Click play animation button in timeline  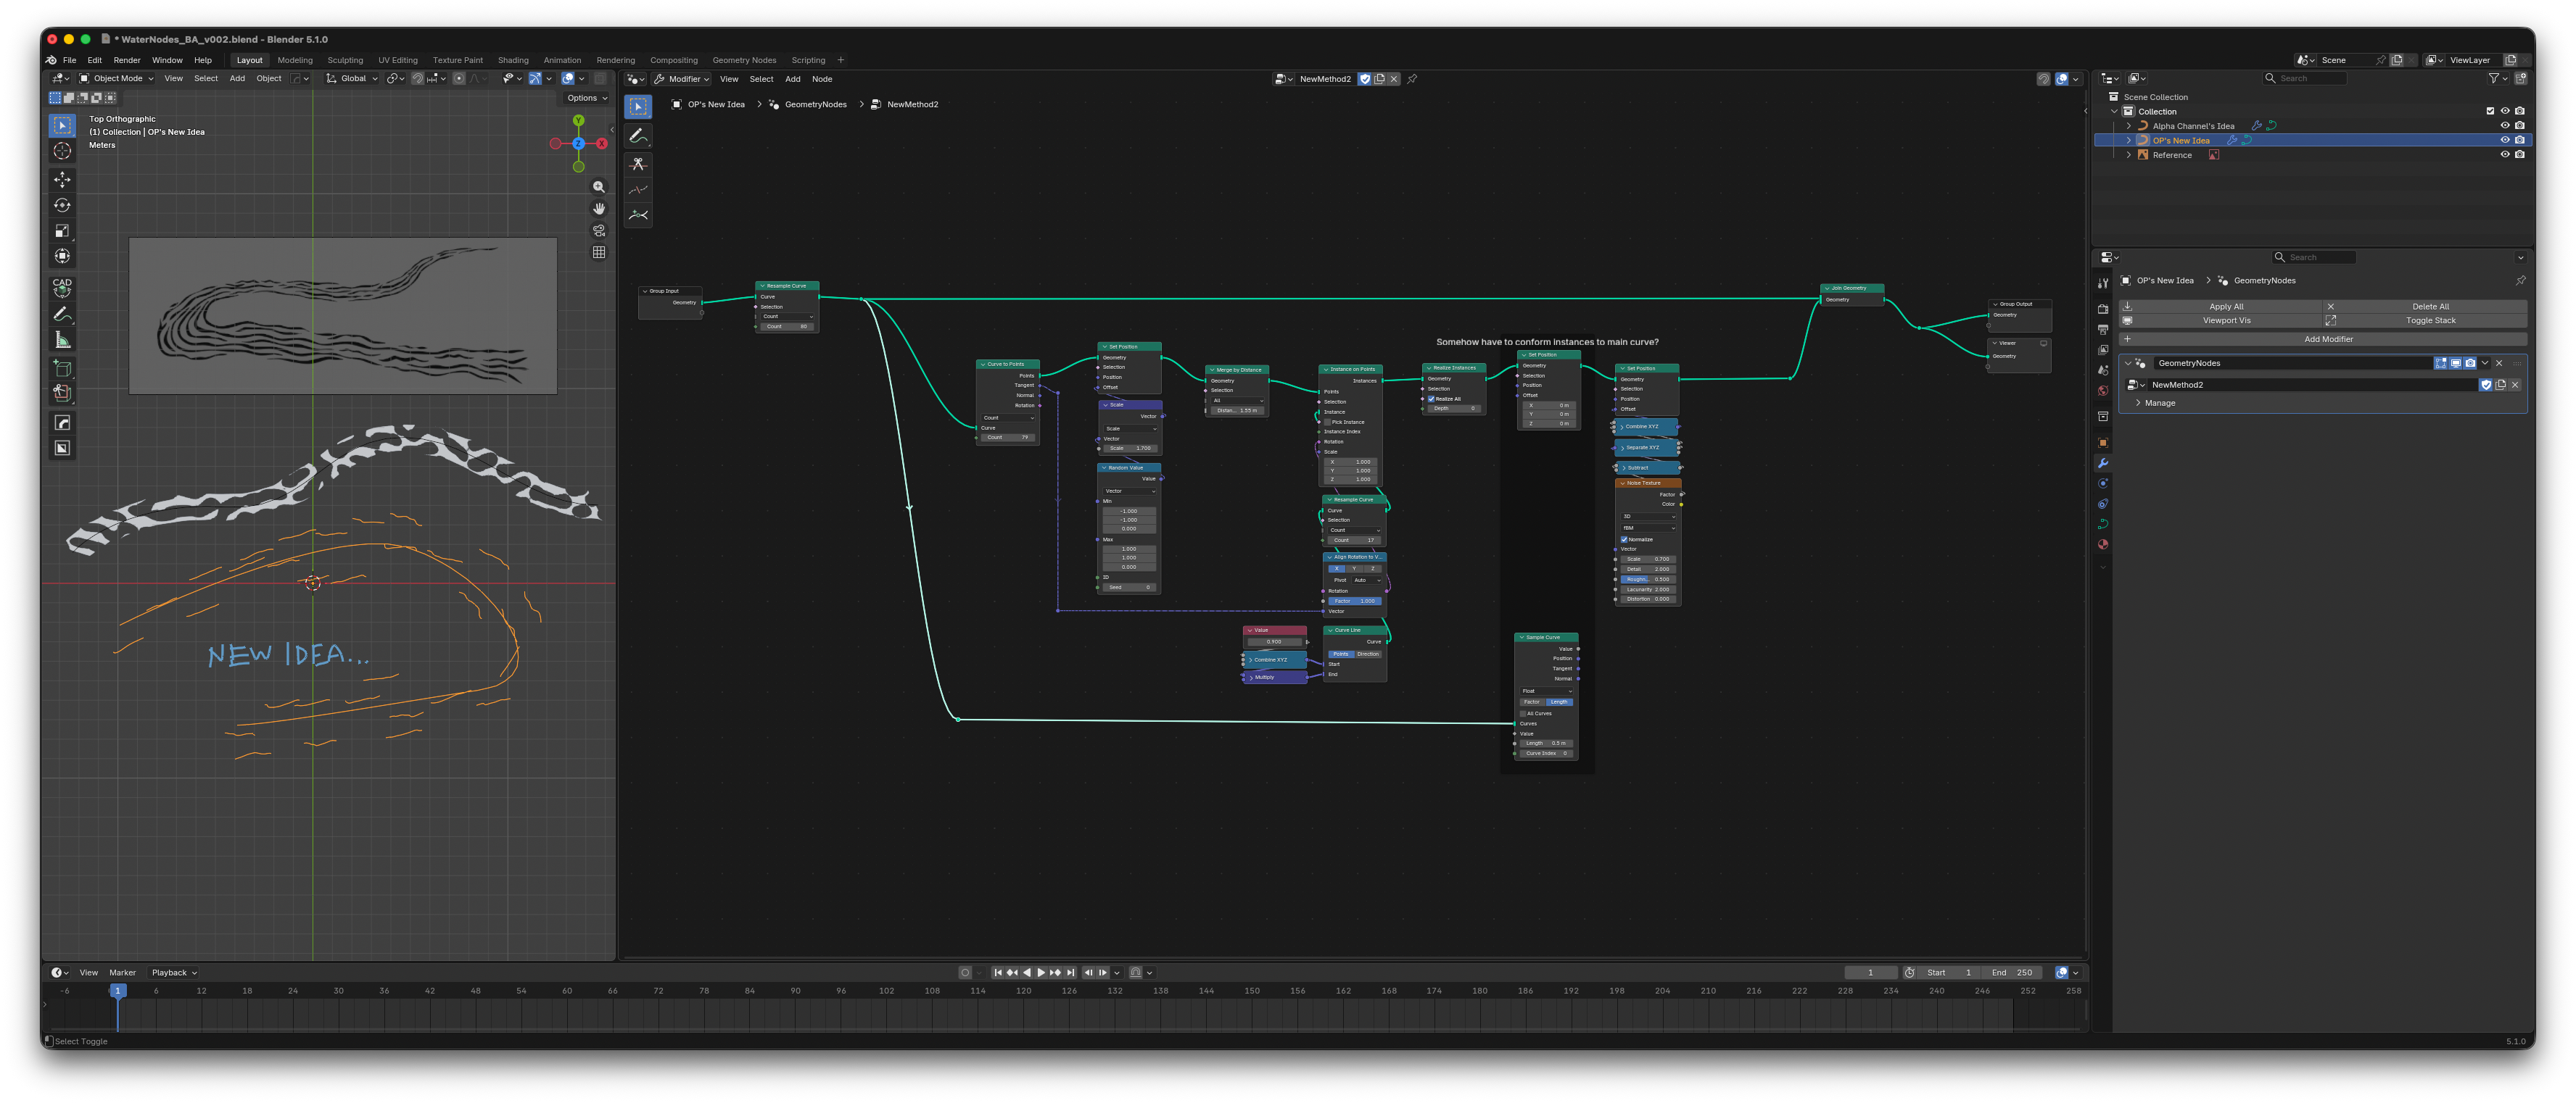coord(1040,973)
